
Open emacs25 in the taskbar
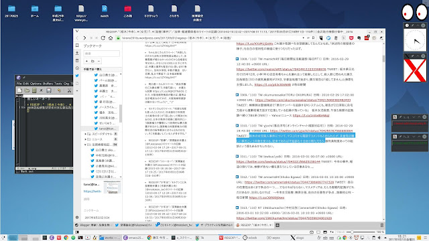(x=133, y=238)
